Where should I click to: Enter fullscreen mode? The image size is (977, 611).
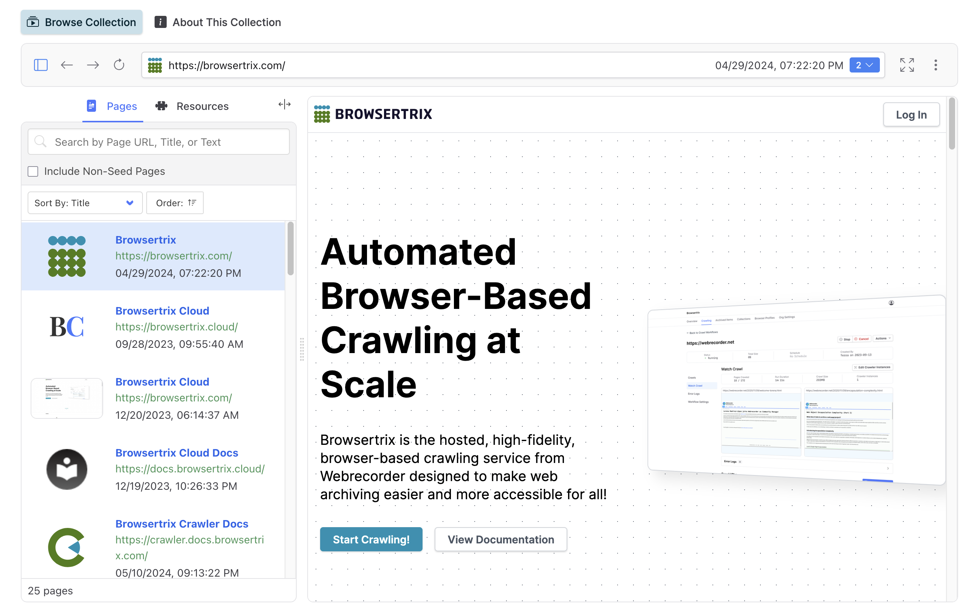[907, 65]
